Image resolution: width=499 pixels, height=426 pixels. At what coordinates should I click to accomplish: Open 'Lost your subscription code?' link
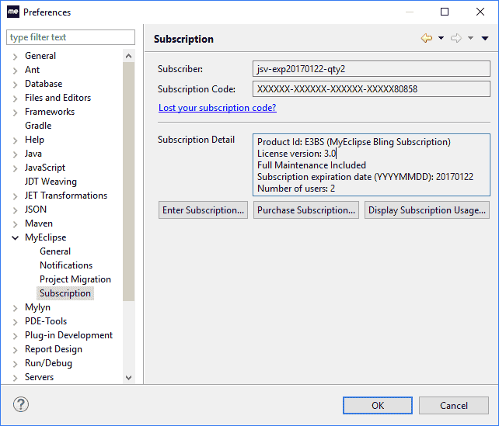218,108
